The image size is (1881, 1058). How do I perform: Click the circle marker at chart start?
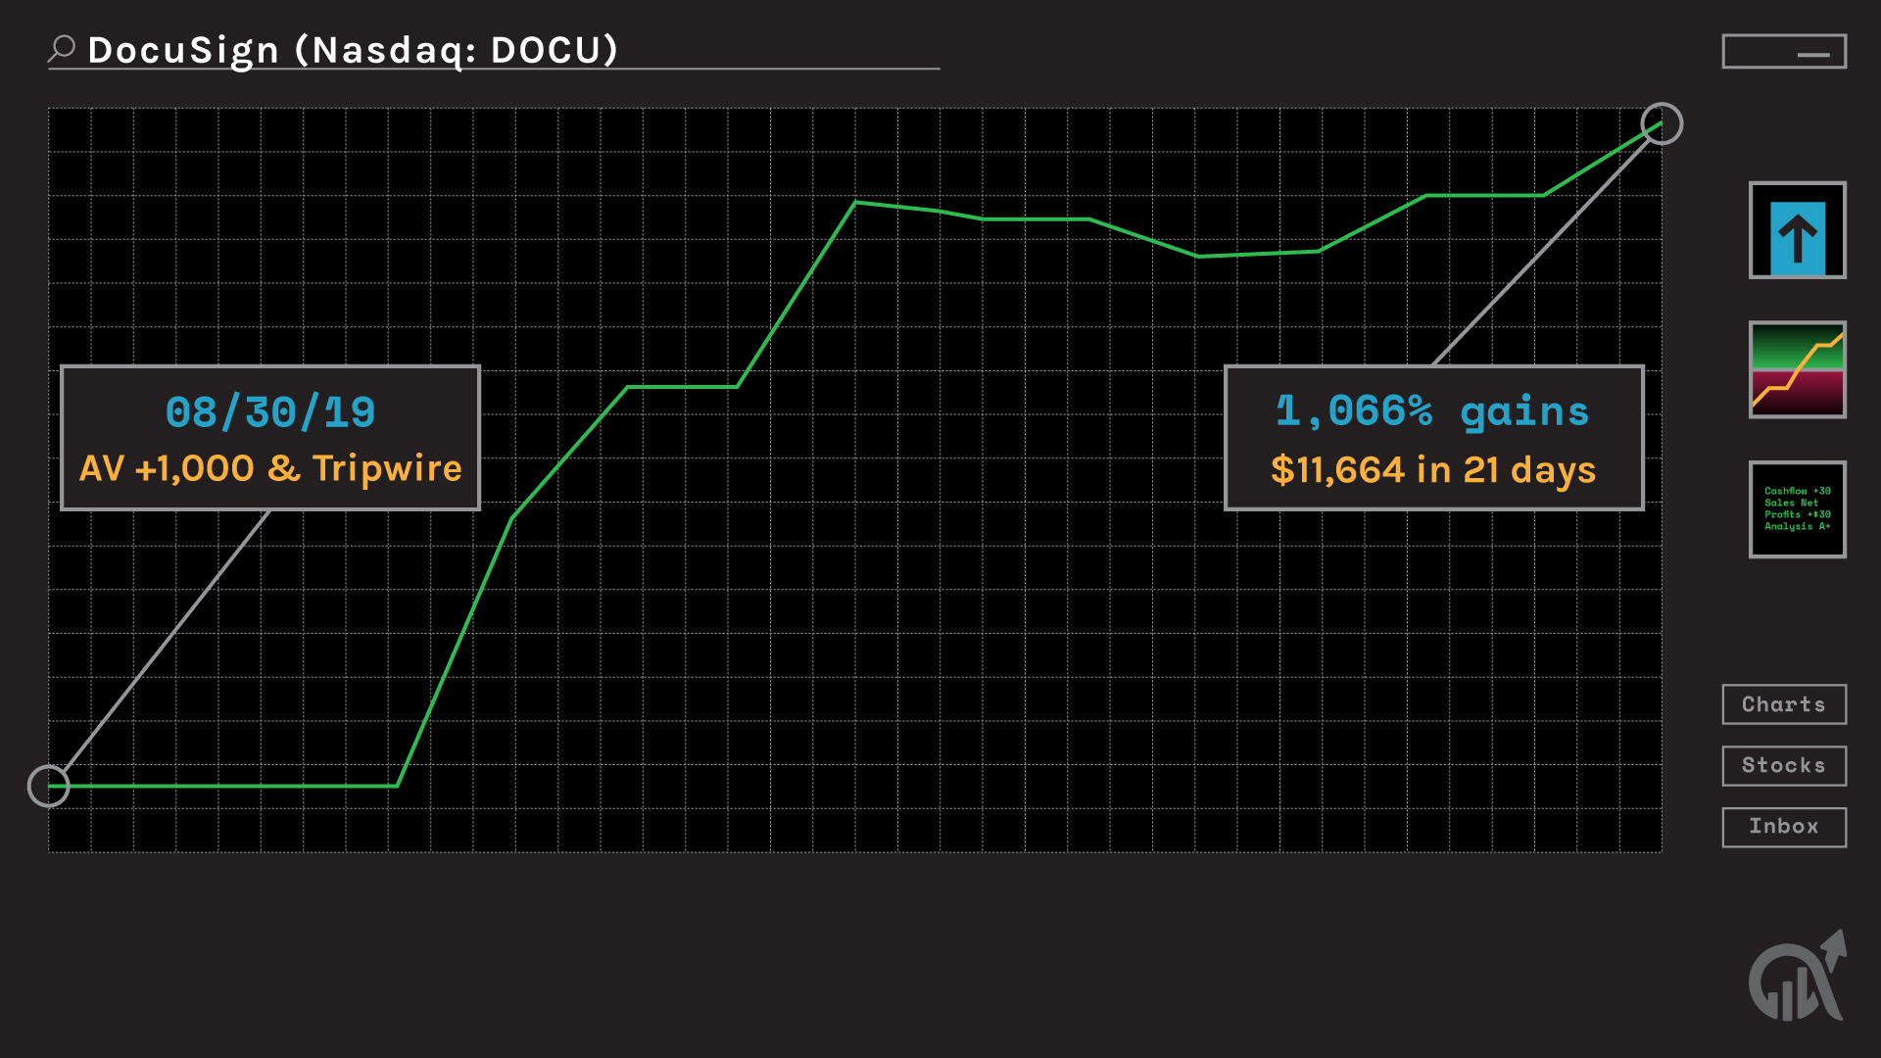coord(48,786)
